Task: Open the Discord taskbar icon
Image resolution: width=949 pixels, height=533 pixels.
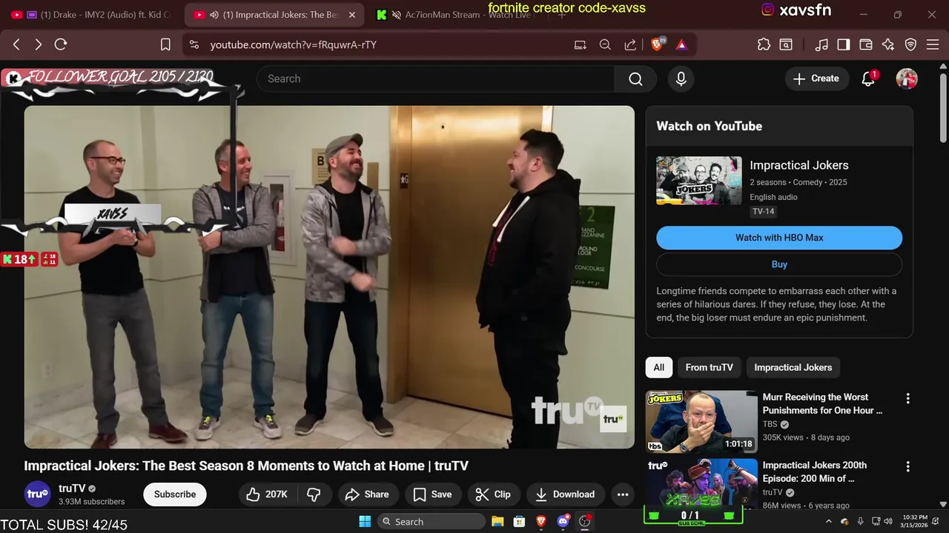Action: pyautogui.click(x=563, y=521)
